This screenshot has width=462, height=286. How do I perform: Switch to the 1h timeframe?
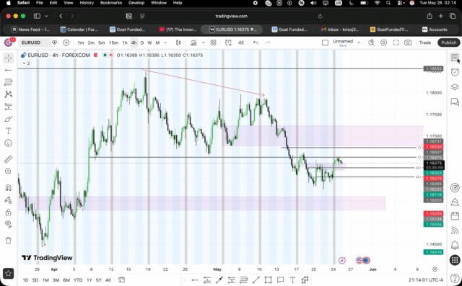pyautogui.click(x=125, y=43)
